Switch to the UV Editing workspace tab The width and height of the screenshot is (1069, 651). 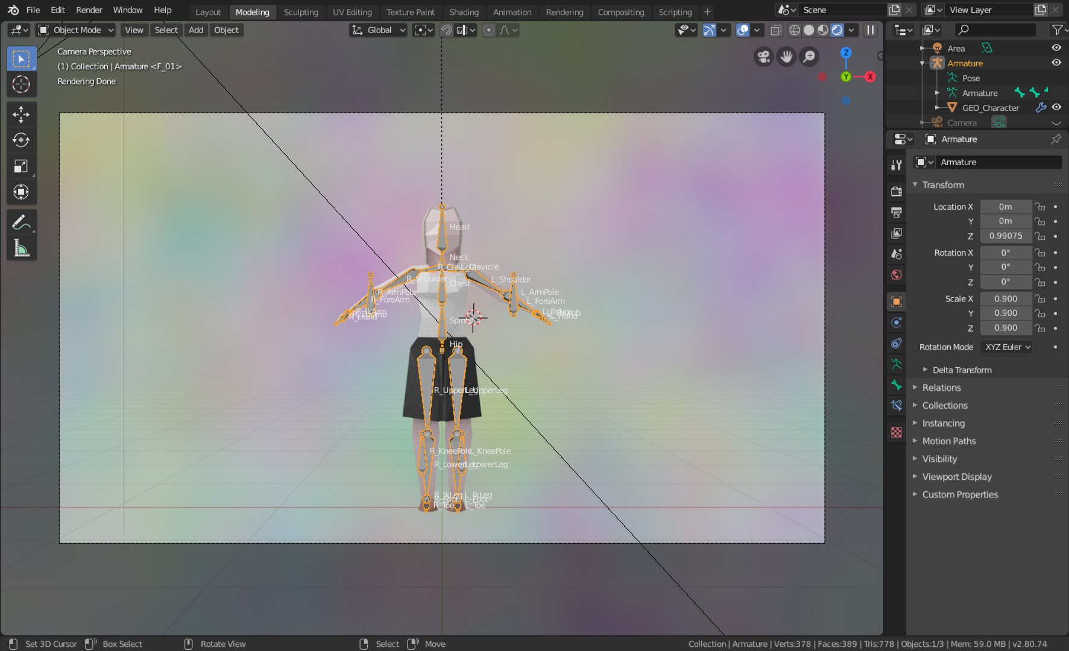pyautogui.click(x=352, y=11)
